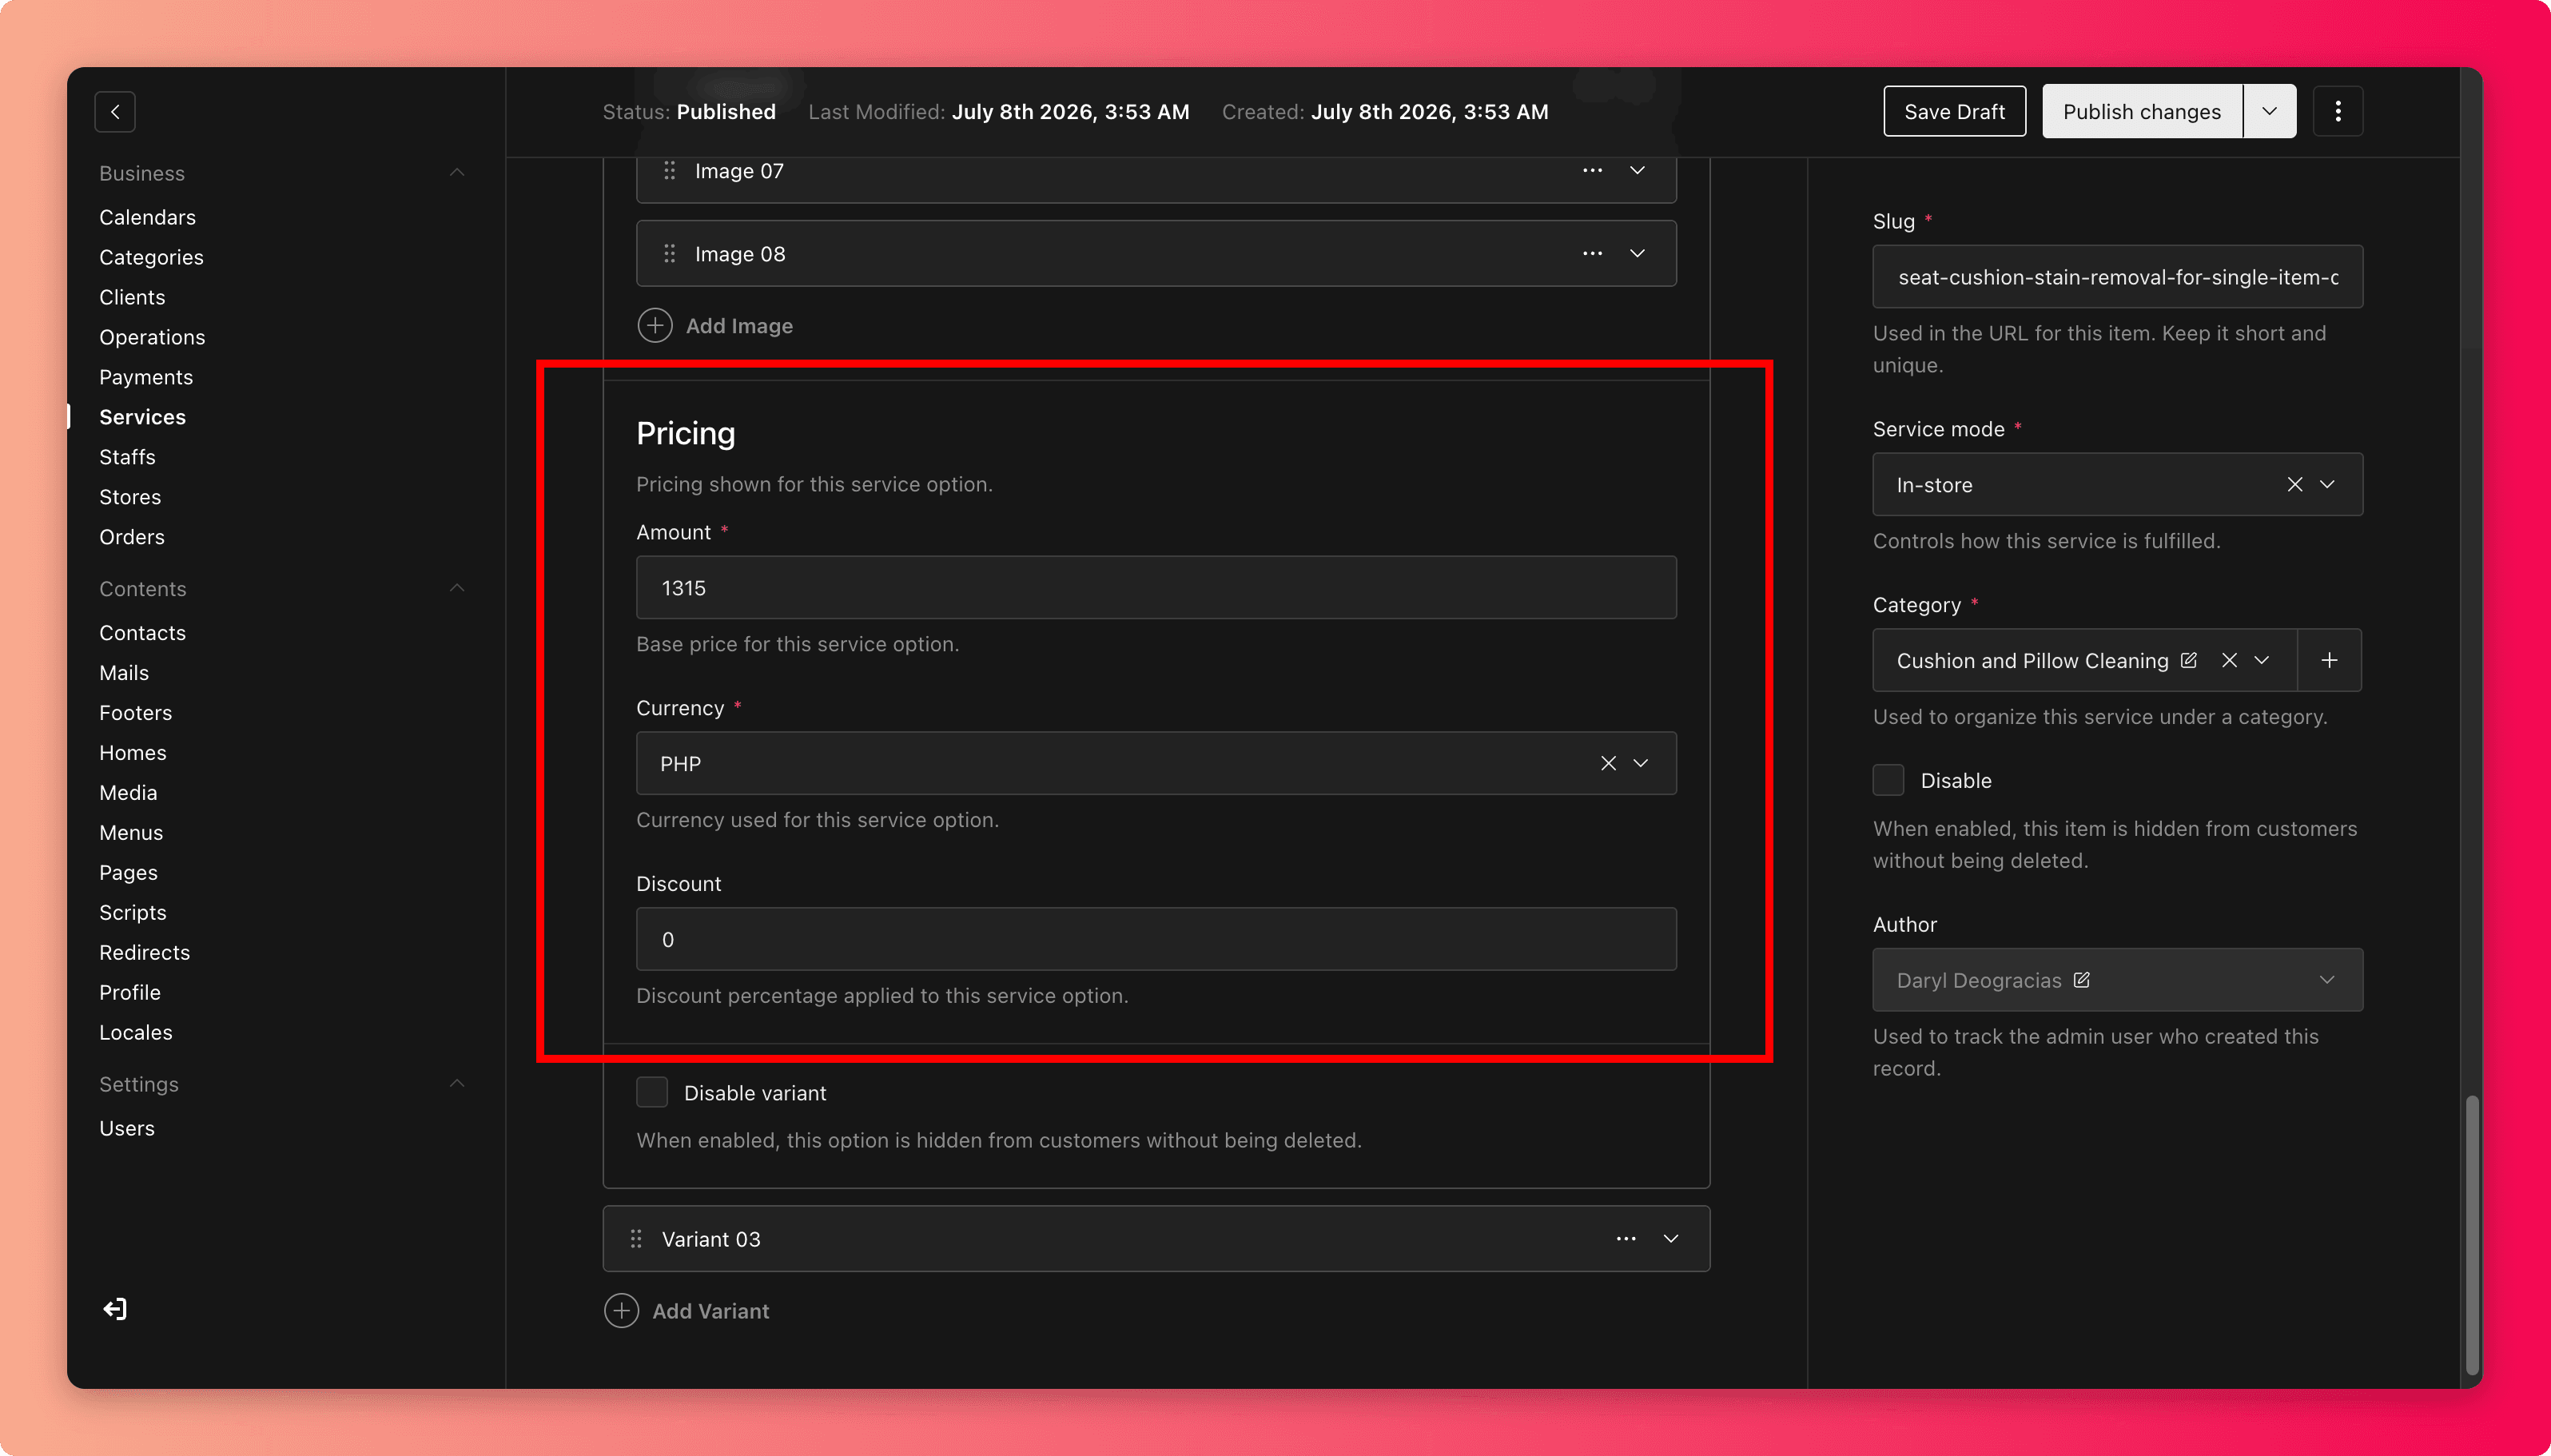The width and height of the screenshot is (2551, 1456).
Task: Open Payments in the sidebar
Action: [x=146, y=377]
